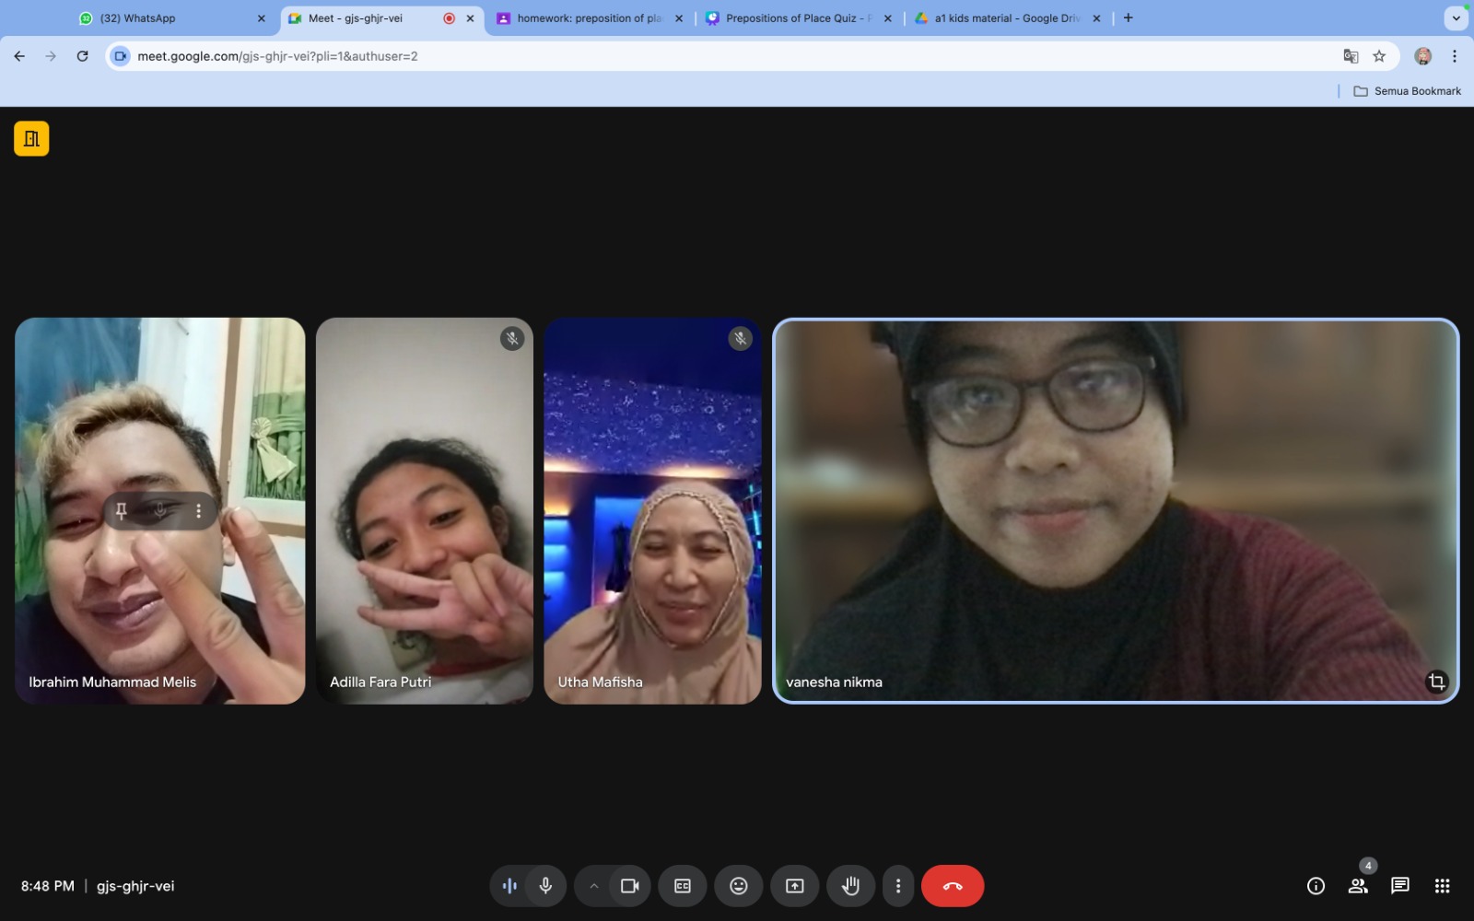Pin Ibrahim Muhammad Melis's video tile
The height and width of the screenshot is (921, 1474).
point(121,511)
